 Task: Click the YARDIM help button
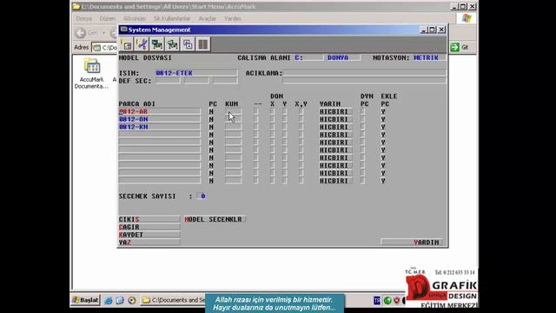coord(412,243)
